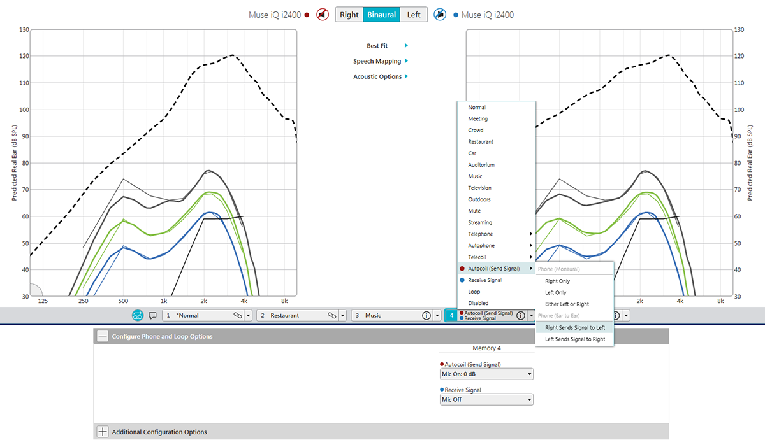This screenshot has width=765, height=440.
Task: Open Telecoil submenu
Action: pyautogui.click(x=497, y=257)
